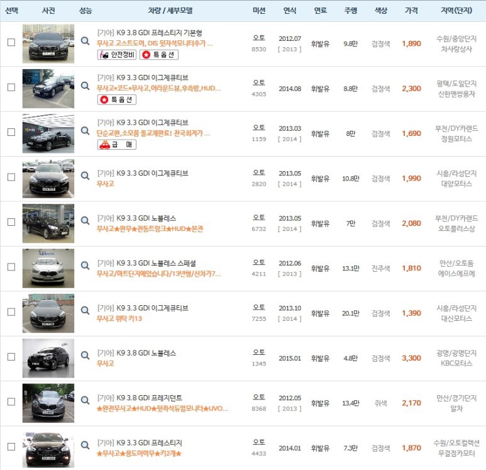Open K9 3.8 GDI 노블레스 listing

(136, 353)
